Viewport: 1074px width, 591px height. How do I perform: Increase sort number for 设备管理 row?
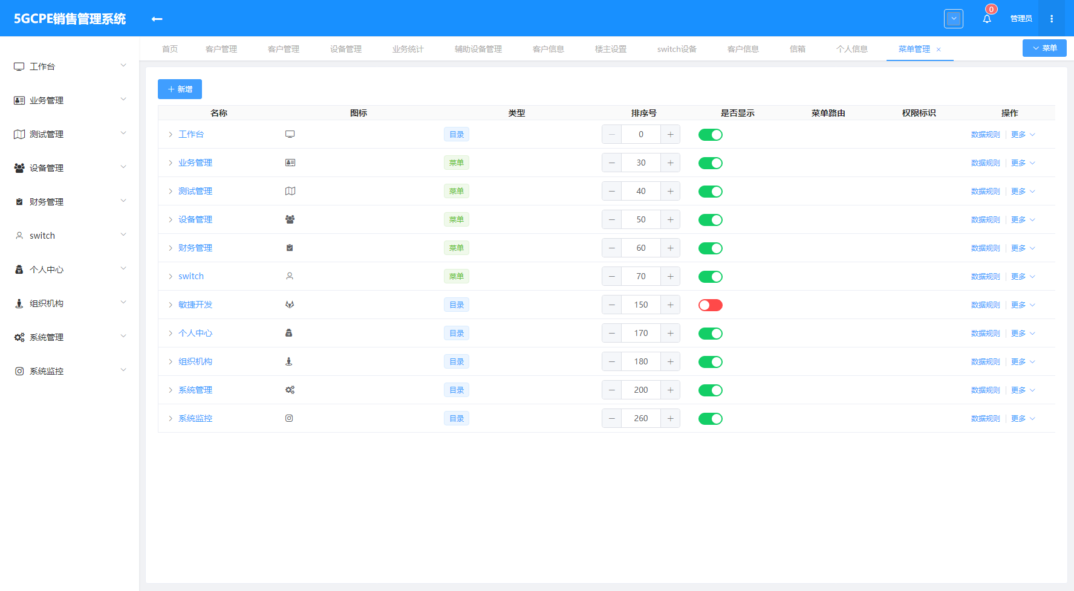tap(670, 220)
